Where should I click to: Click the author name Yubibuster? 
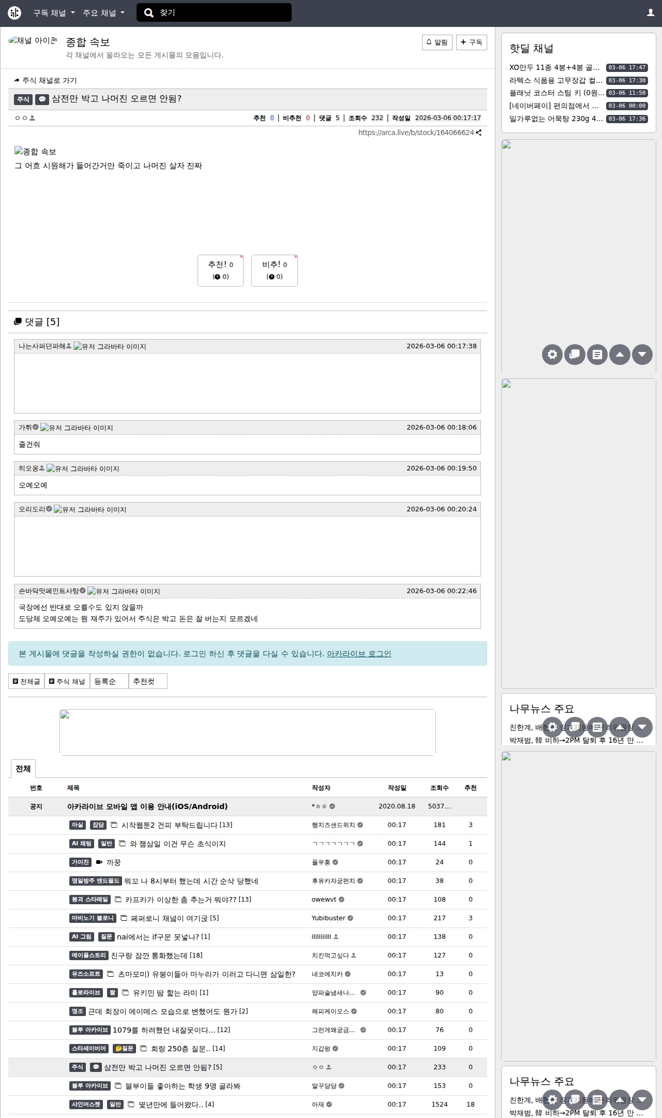[x=328, y=918]
